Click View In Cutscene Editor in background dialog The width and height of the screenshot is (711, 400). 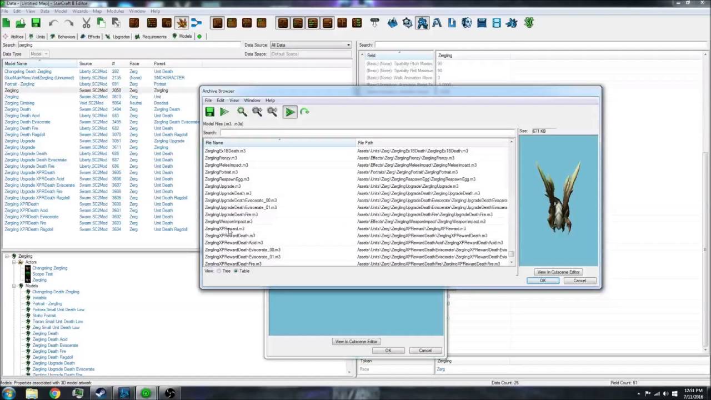tap(356, 342)
